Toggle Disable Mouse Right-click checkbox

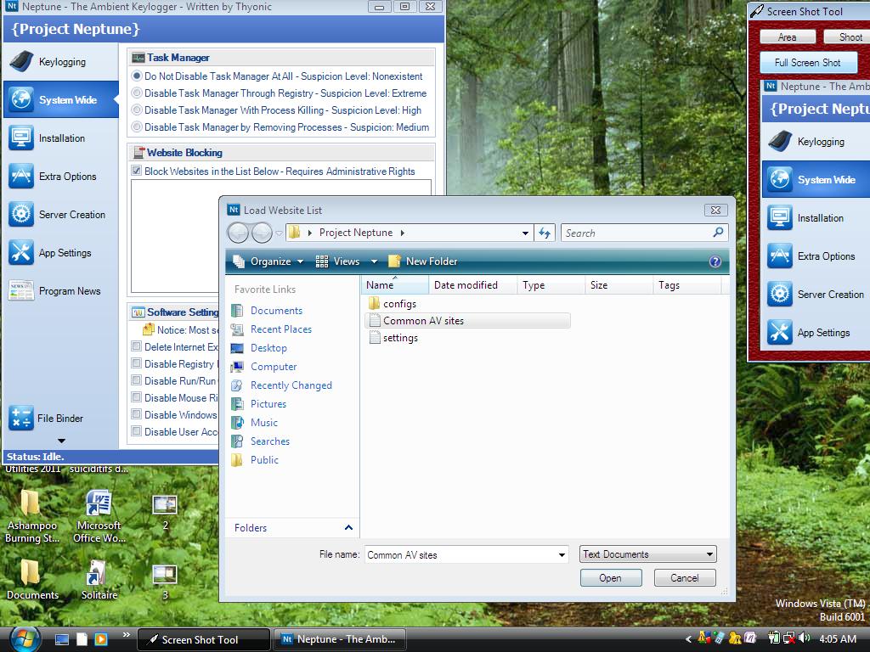[x=136, y=397]
